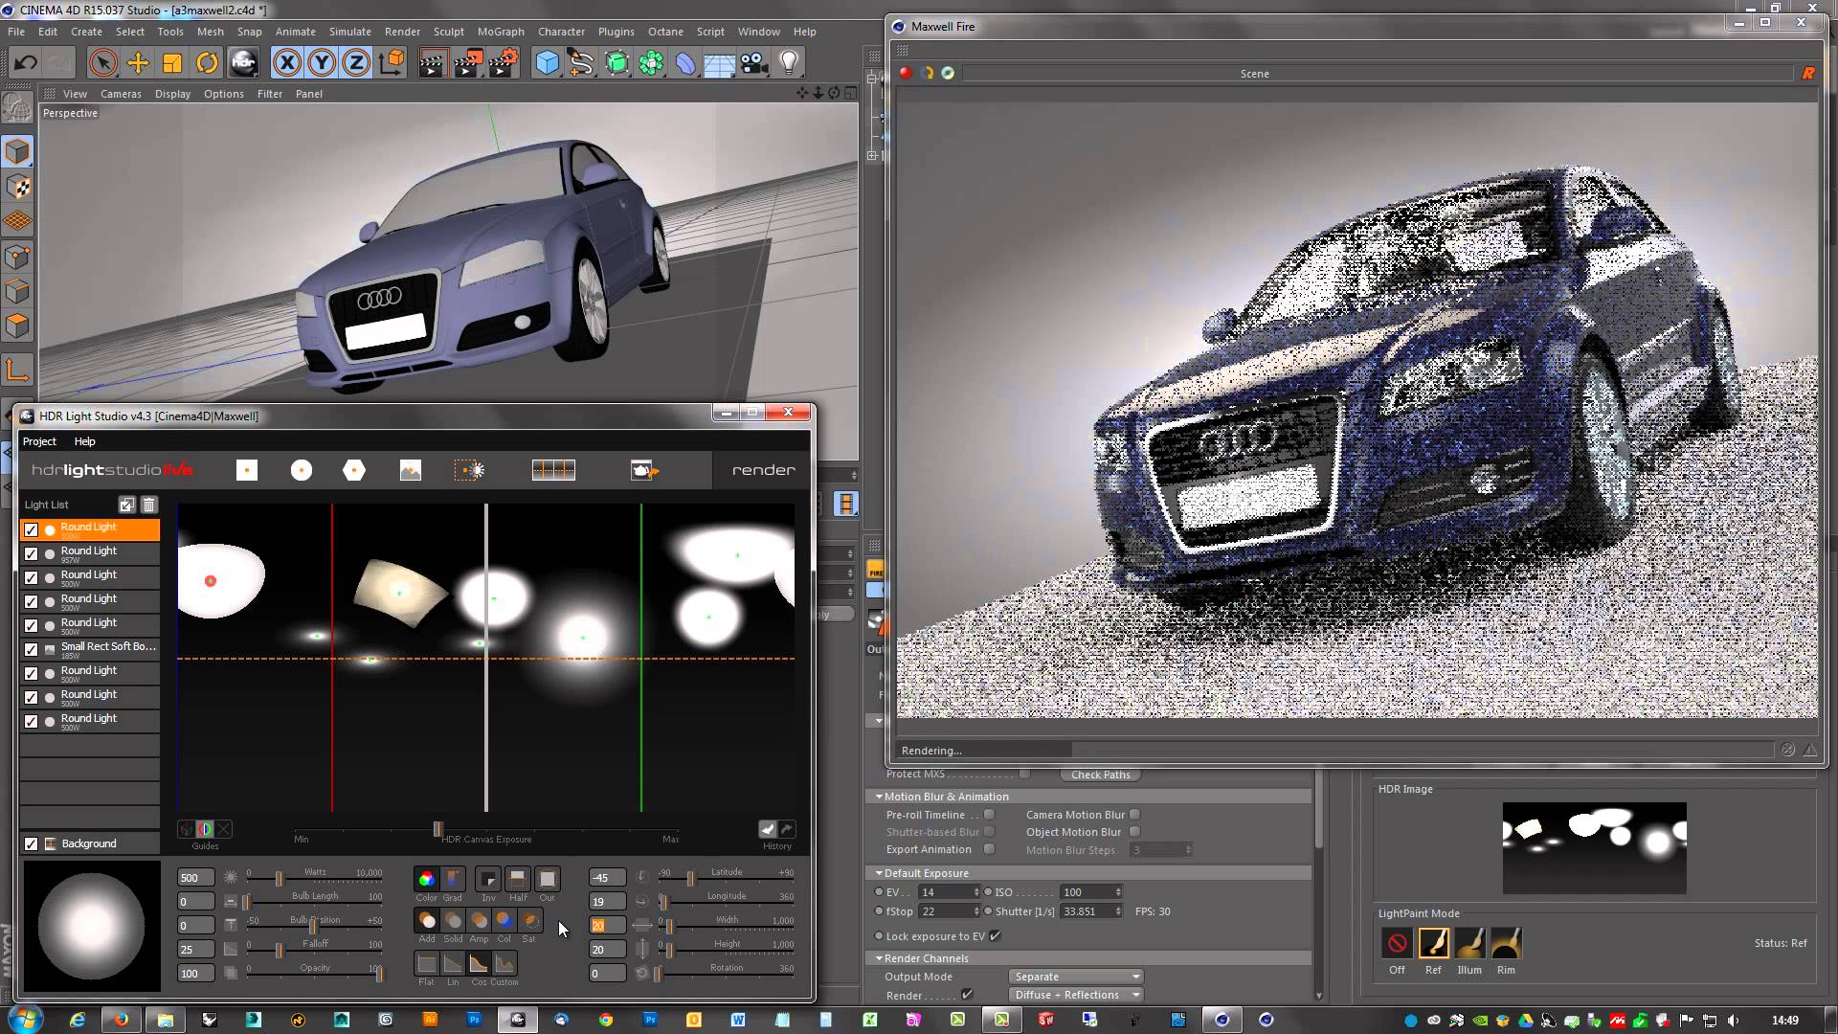Enable Lock exposure to EV checkbox
1838x1034 pixels.
(996, 935)
